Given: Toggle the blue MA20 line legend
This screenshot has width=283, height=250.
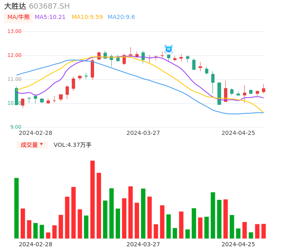Looking at the screenshot, I should click(121, 17).
